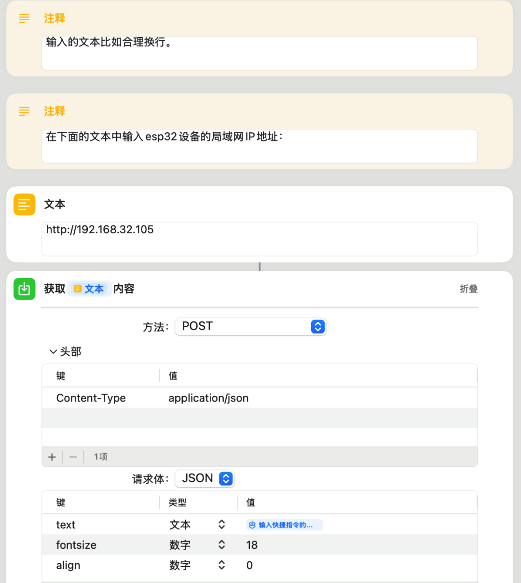Change type of text key via stepper
Image resolution: width=521 pixels, height=583 pixels.
tap(221, 525)
